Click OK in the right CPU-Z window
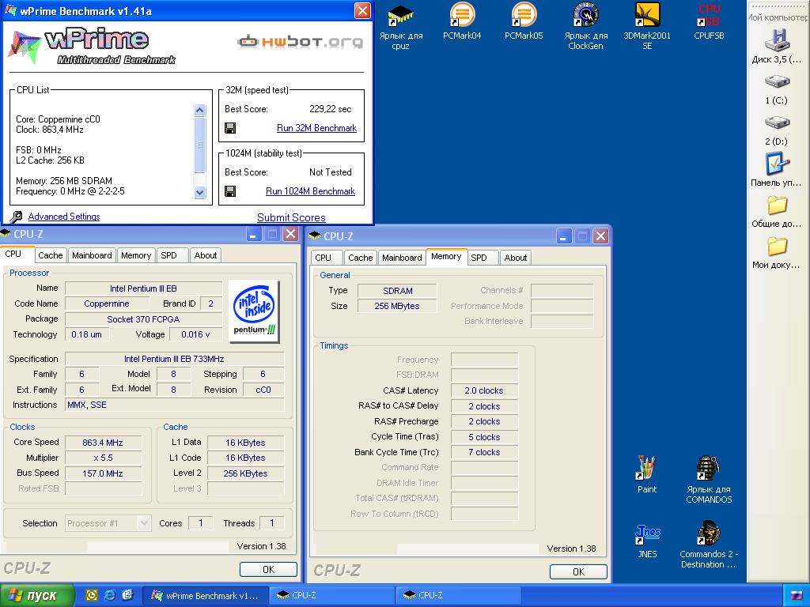Image resolution: width=810 pixels, height=607 pixels. 578,572
